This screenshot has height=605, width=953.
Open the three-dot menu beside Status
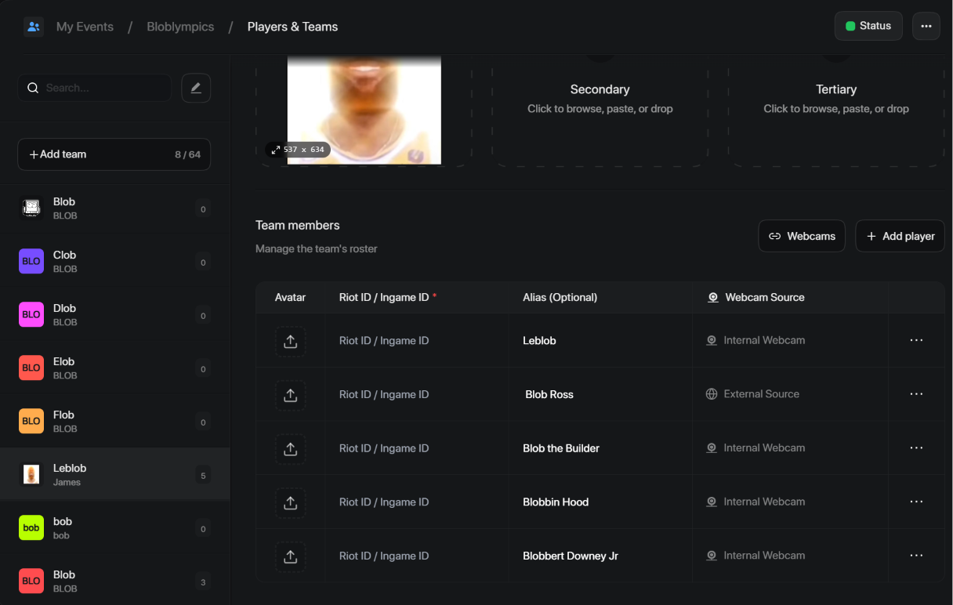(926, 26)
